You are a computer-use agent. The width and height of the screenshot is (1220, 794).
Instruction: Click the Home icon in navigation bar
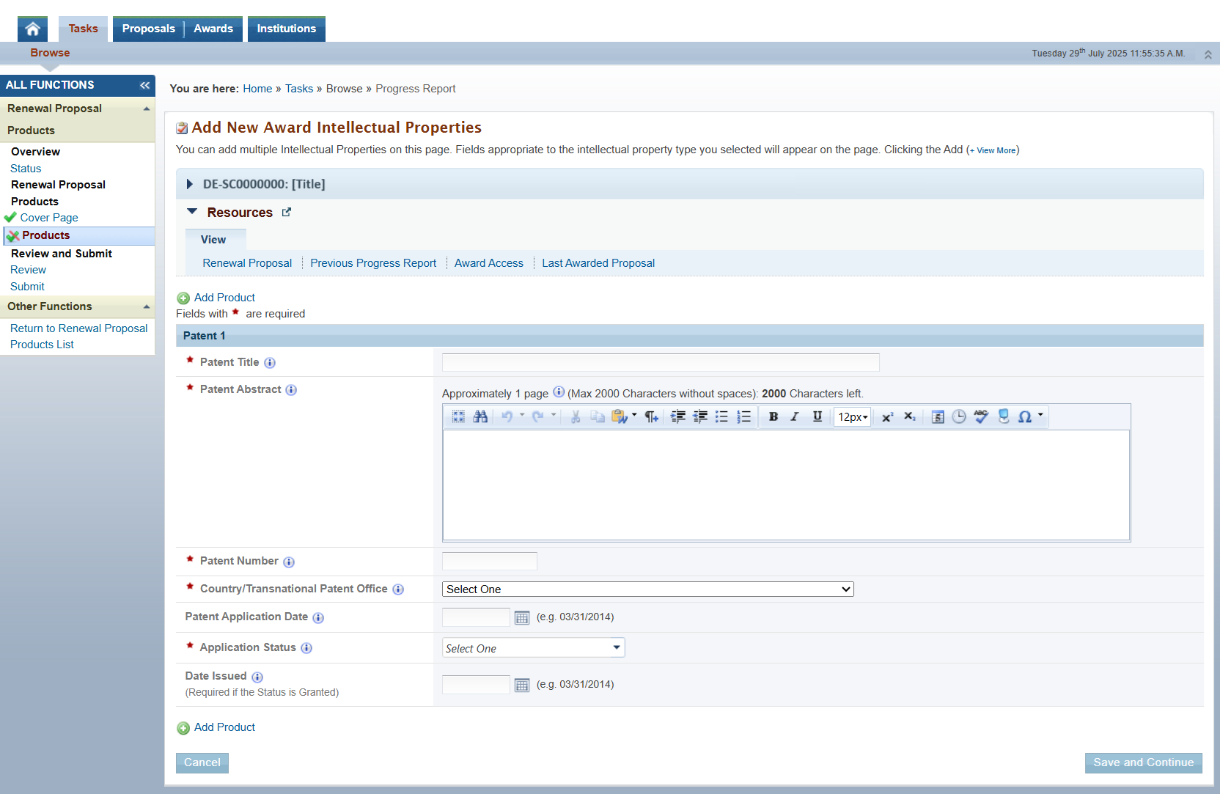pos(32,29)
